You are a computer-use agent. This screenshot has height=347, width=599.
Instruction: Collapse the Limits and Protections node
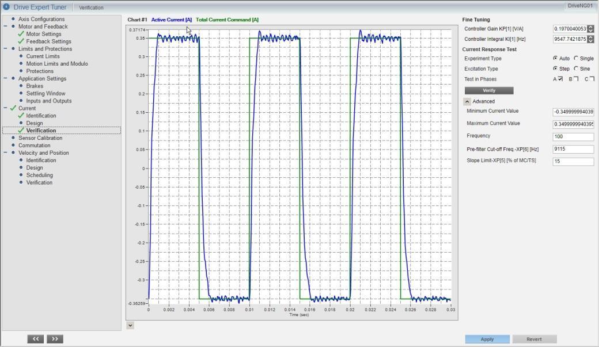[x=5, y=48]
